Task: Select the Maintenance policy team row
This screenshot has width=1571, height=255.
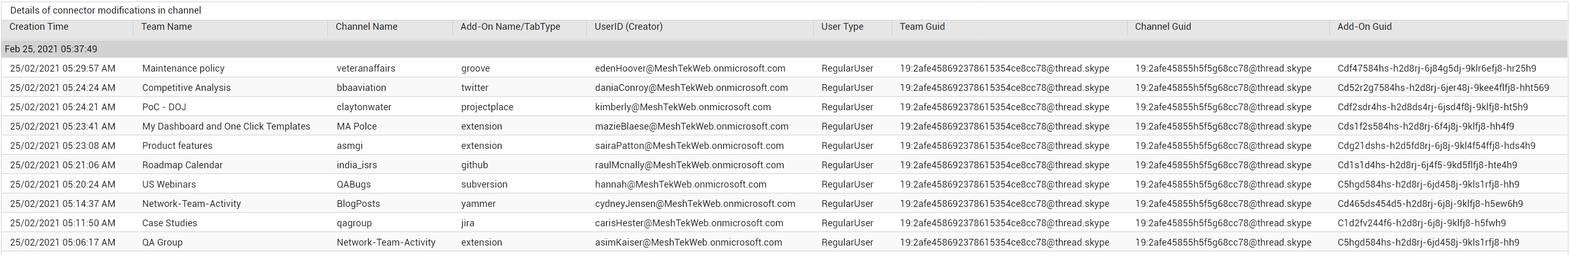Action: coord(784,68)
